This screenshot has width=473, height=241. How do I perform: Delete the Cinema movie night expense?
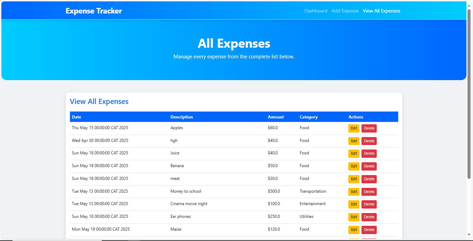pyautogui.click(x=369, y=204)
